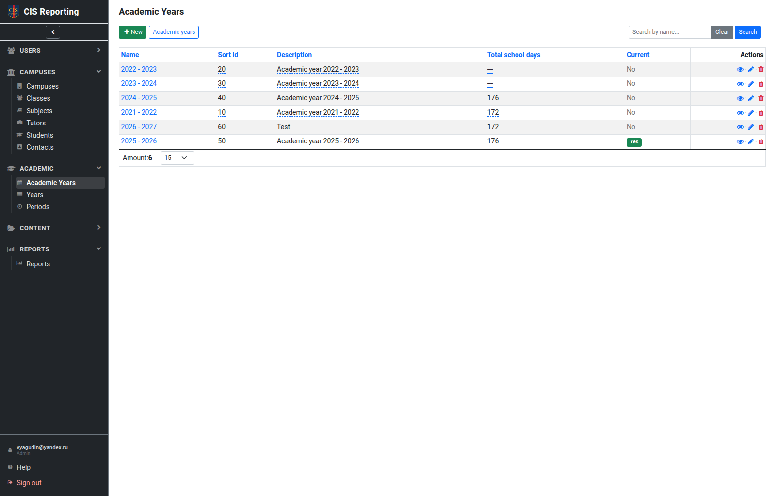Collapse the Academic sidebar section
This screenshot has height=496, width=776.
[x=54, y=168]
